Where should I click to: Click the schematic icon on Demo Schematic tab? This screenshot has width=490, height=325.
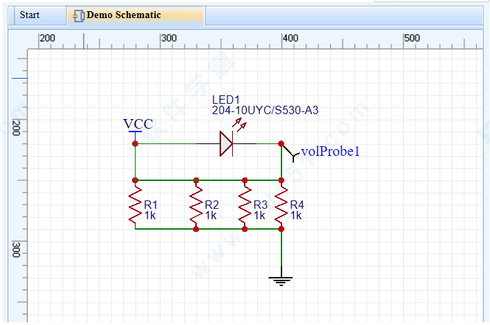79,15
